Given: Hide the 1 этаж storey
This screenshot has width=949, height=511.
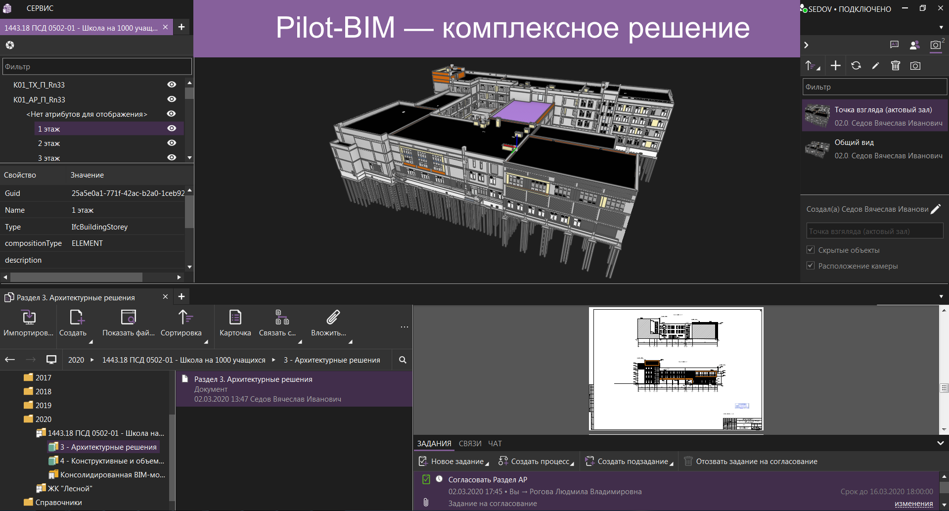Looking at the screenshot, I should coord(172,129).
